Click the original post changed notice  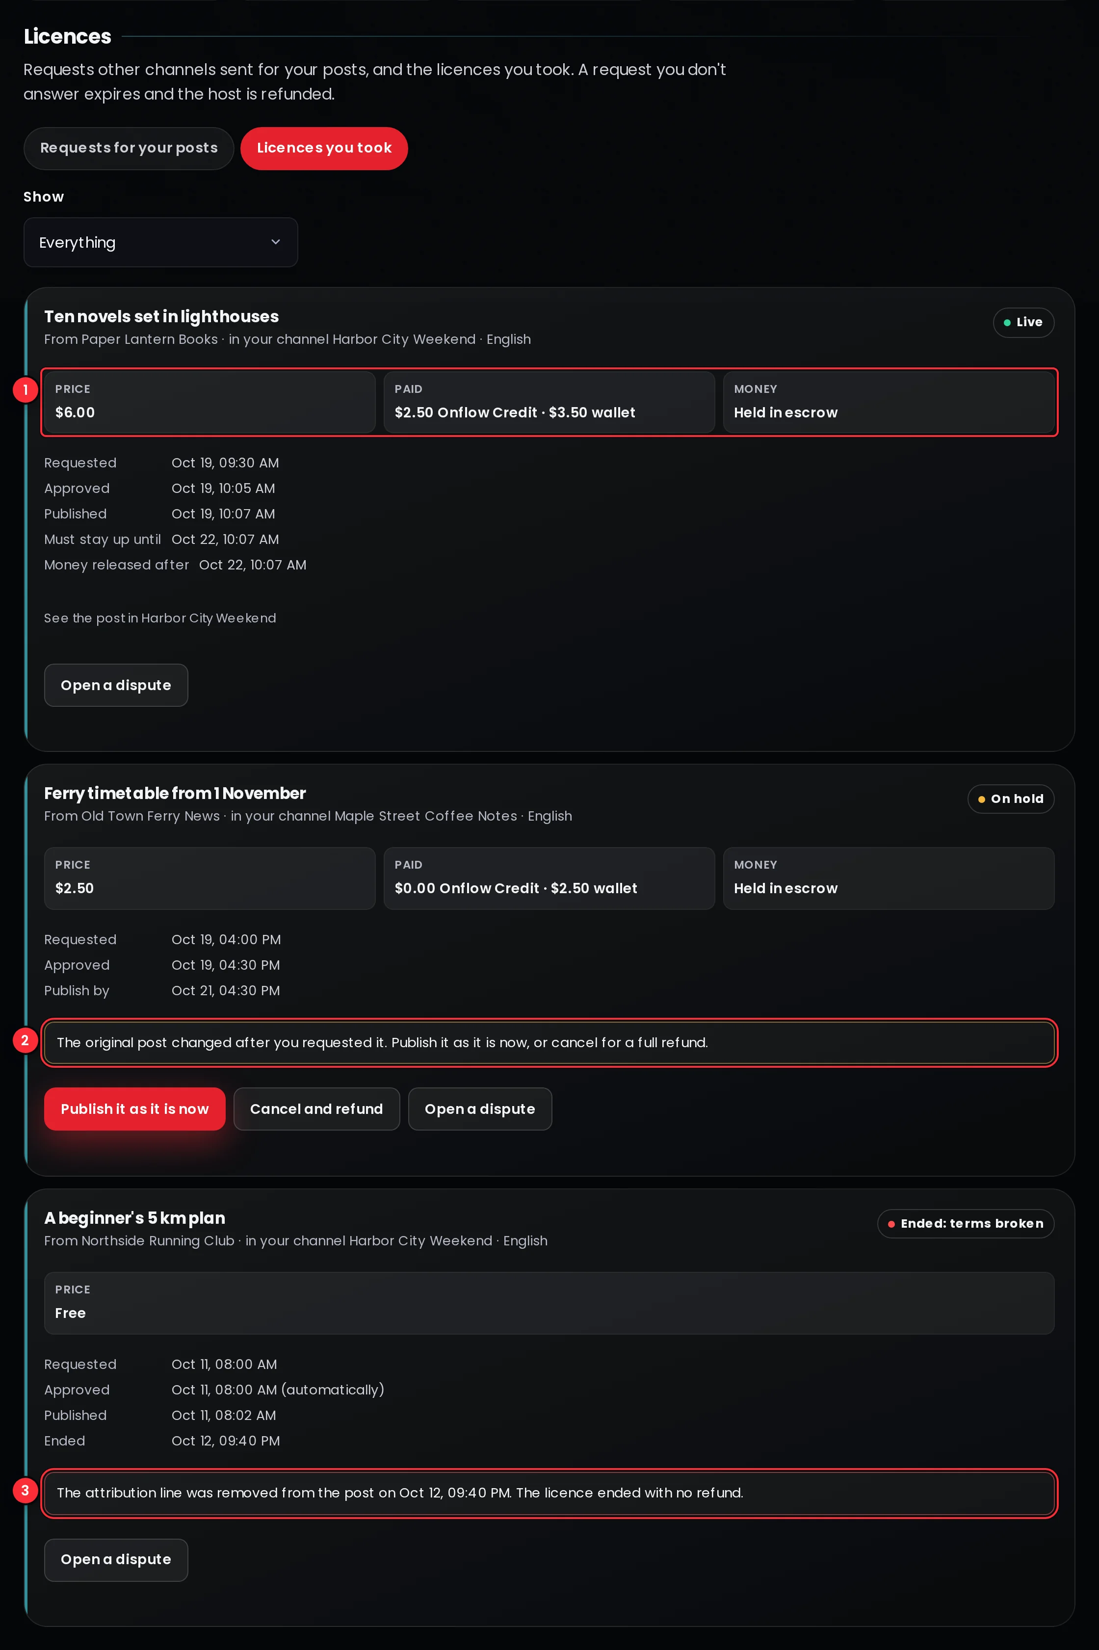click(549, 1043)
